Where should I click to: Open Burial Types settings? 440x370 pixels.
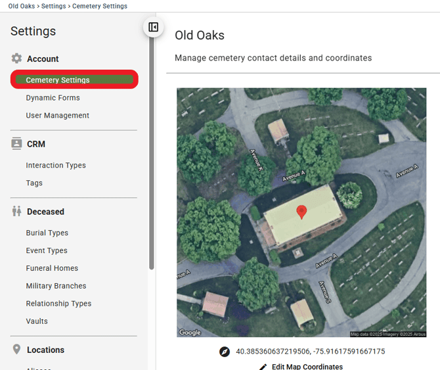[x=47, y=233]
